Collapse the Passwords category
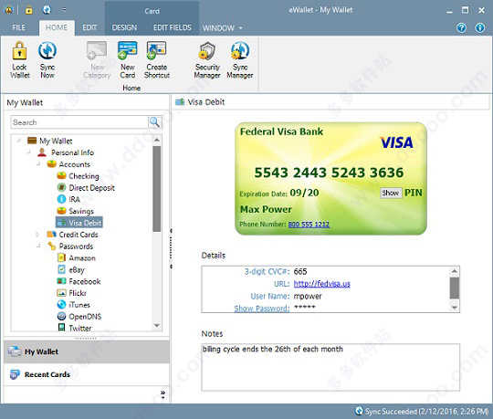 coord(38,246)
